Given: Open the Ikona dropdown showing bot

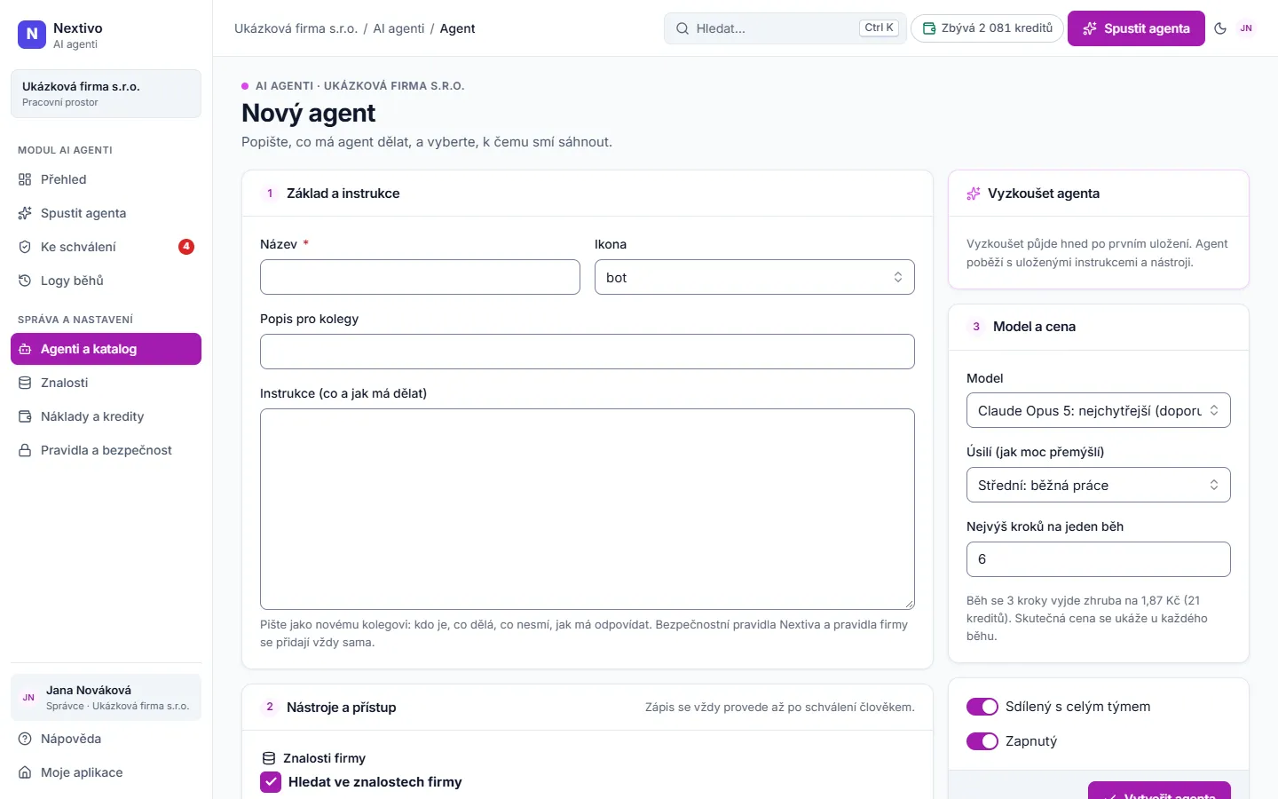Looking at the screenshot, I should (754, 277).
